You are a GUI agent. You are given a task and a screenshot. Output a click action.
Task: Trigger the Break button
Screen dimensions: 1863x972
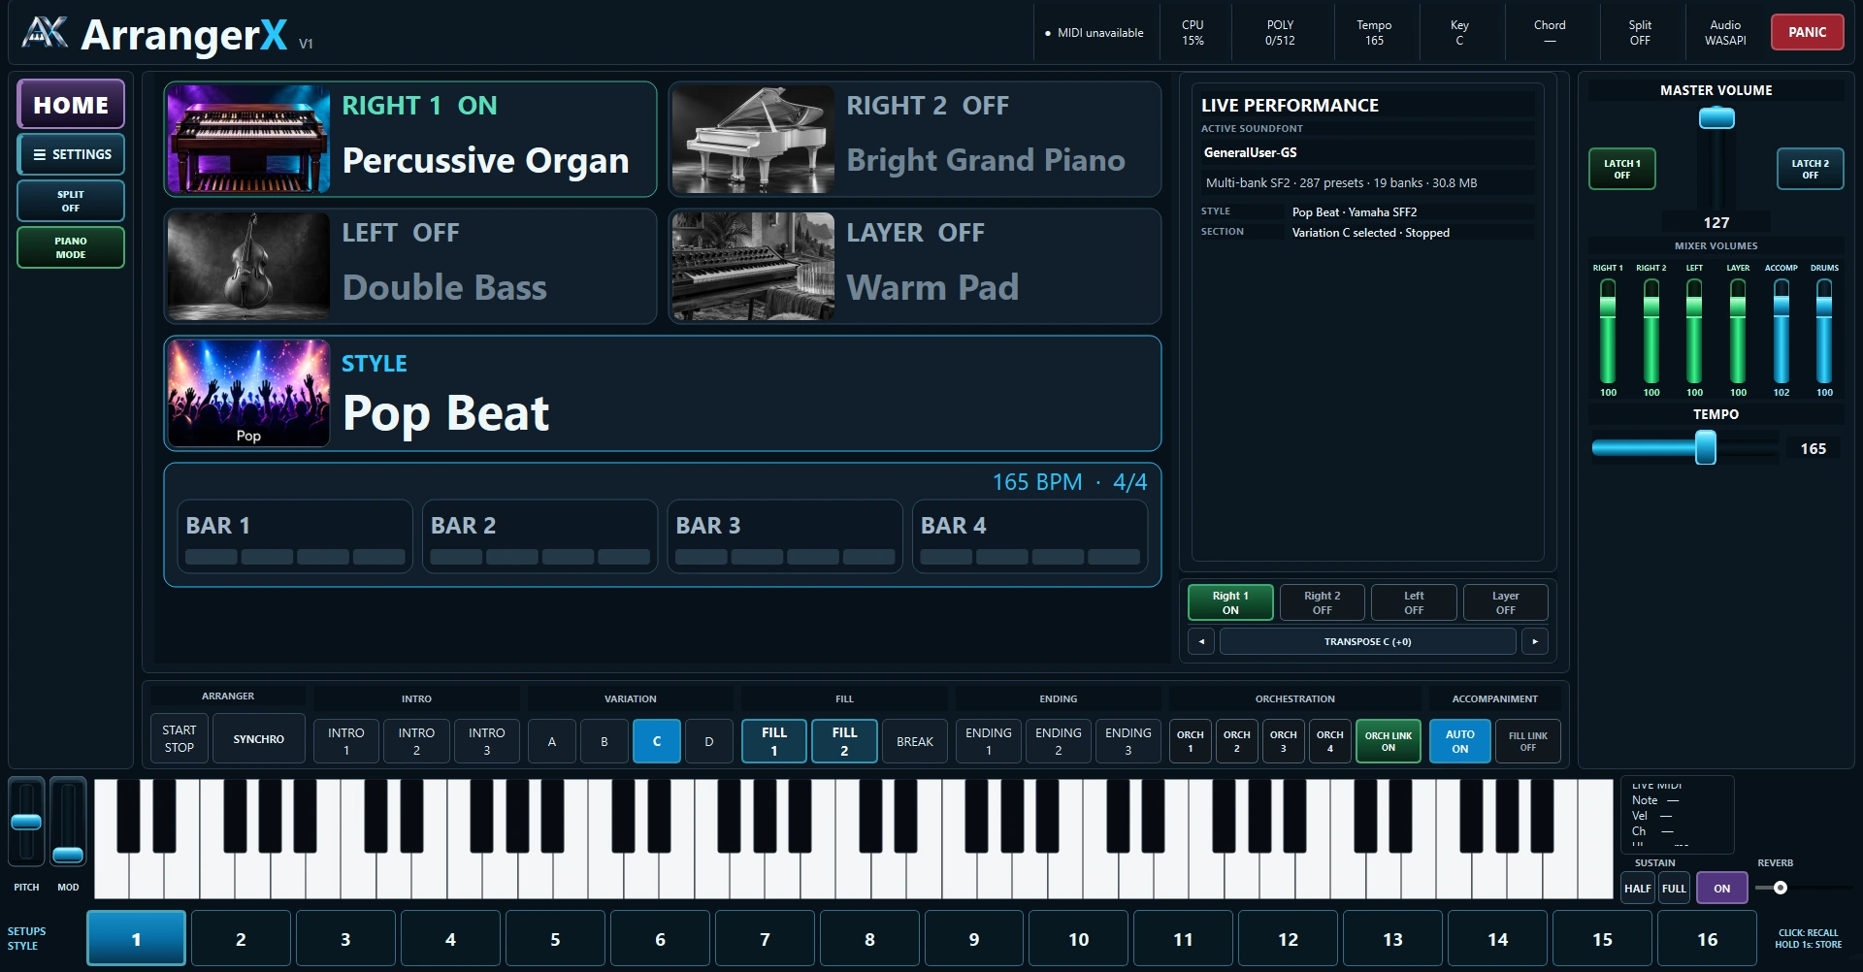pyautogui.click(x=915, y=741)
